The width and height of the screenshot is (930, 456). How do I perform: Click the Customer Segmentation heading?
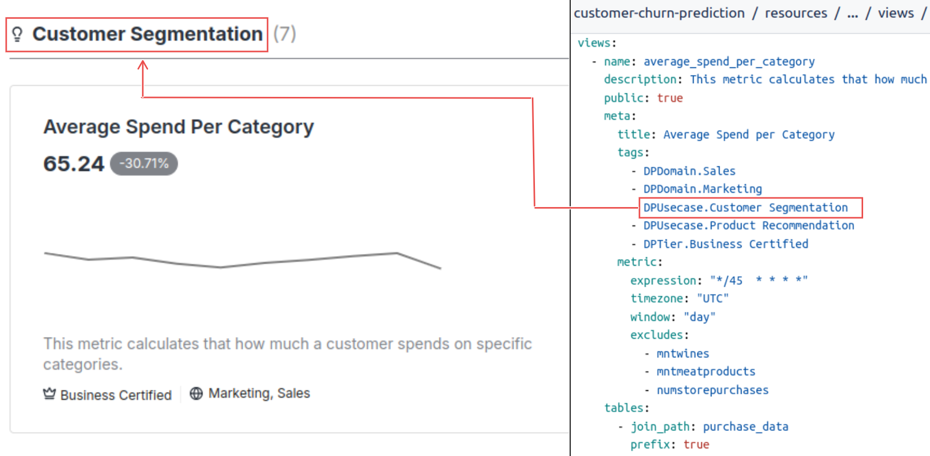pos(148,34)
